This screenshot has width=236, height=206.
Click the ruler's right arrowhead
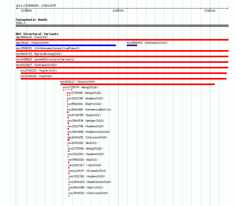pos(228,8)
